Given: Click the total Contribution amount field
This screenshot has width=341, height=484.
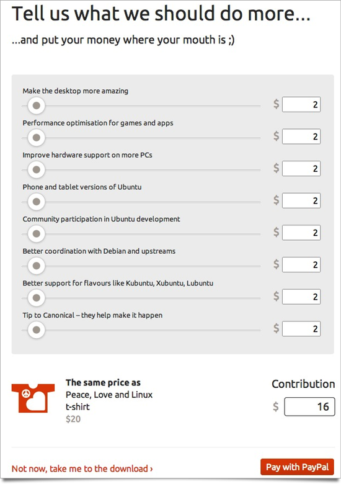Looking at the screenshot, I should point(309,406).
